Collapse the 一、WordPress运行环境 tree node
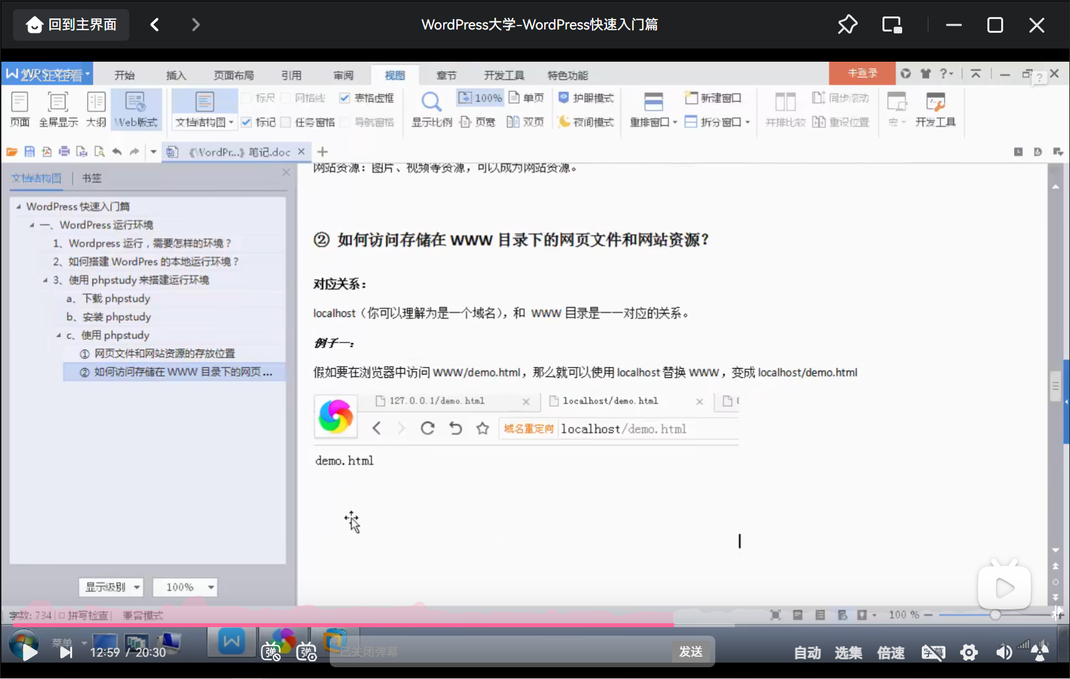This screenshot has height=679, width=1070. click(31, 225)
